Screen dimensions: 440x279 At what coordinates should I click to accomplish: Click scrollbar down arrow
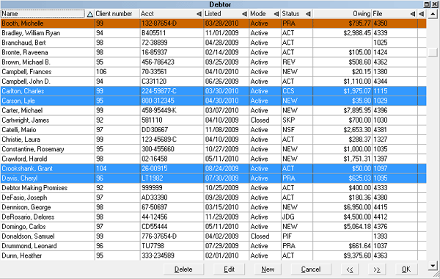(x=433, y=265)
